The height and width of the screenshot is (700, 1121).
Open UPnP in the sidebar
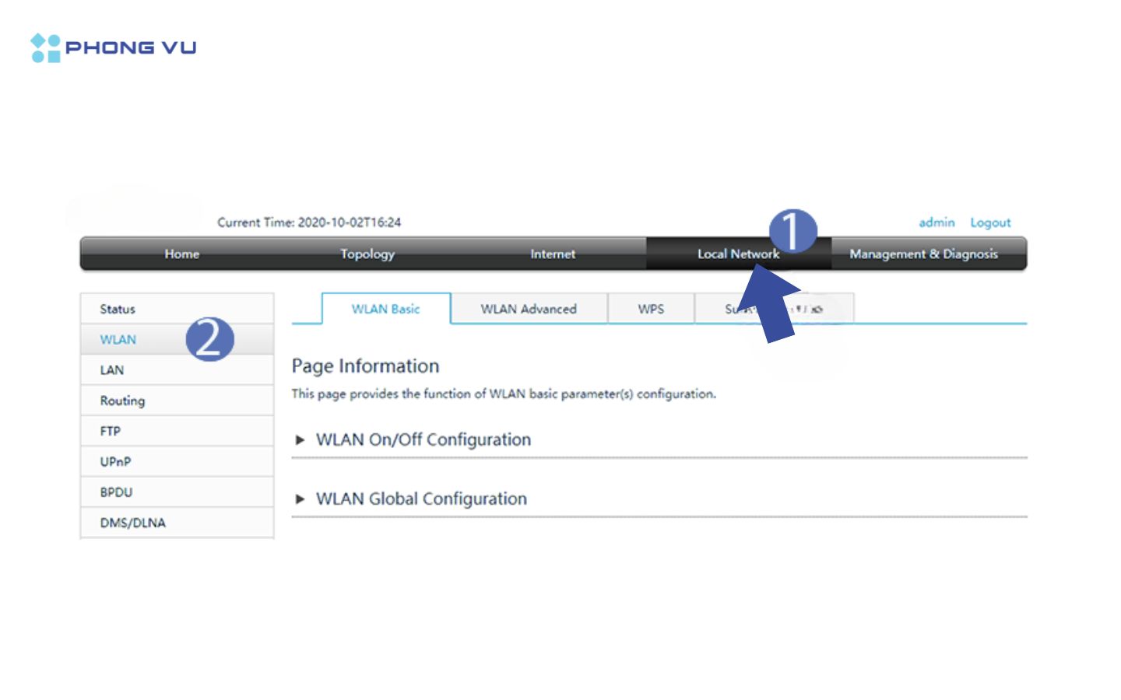point(177,461)
